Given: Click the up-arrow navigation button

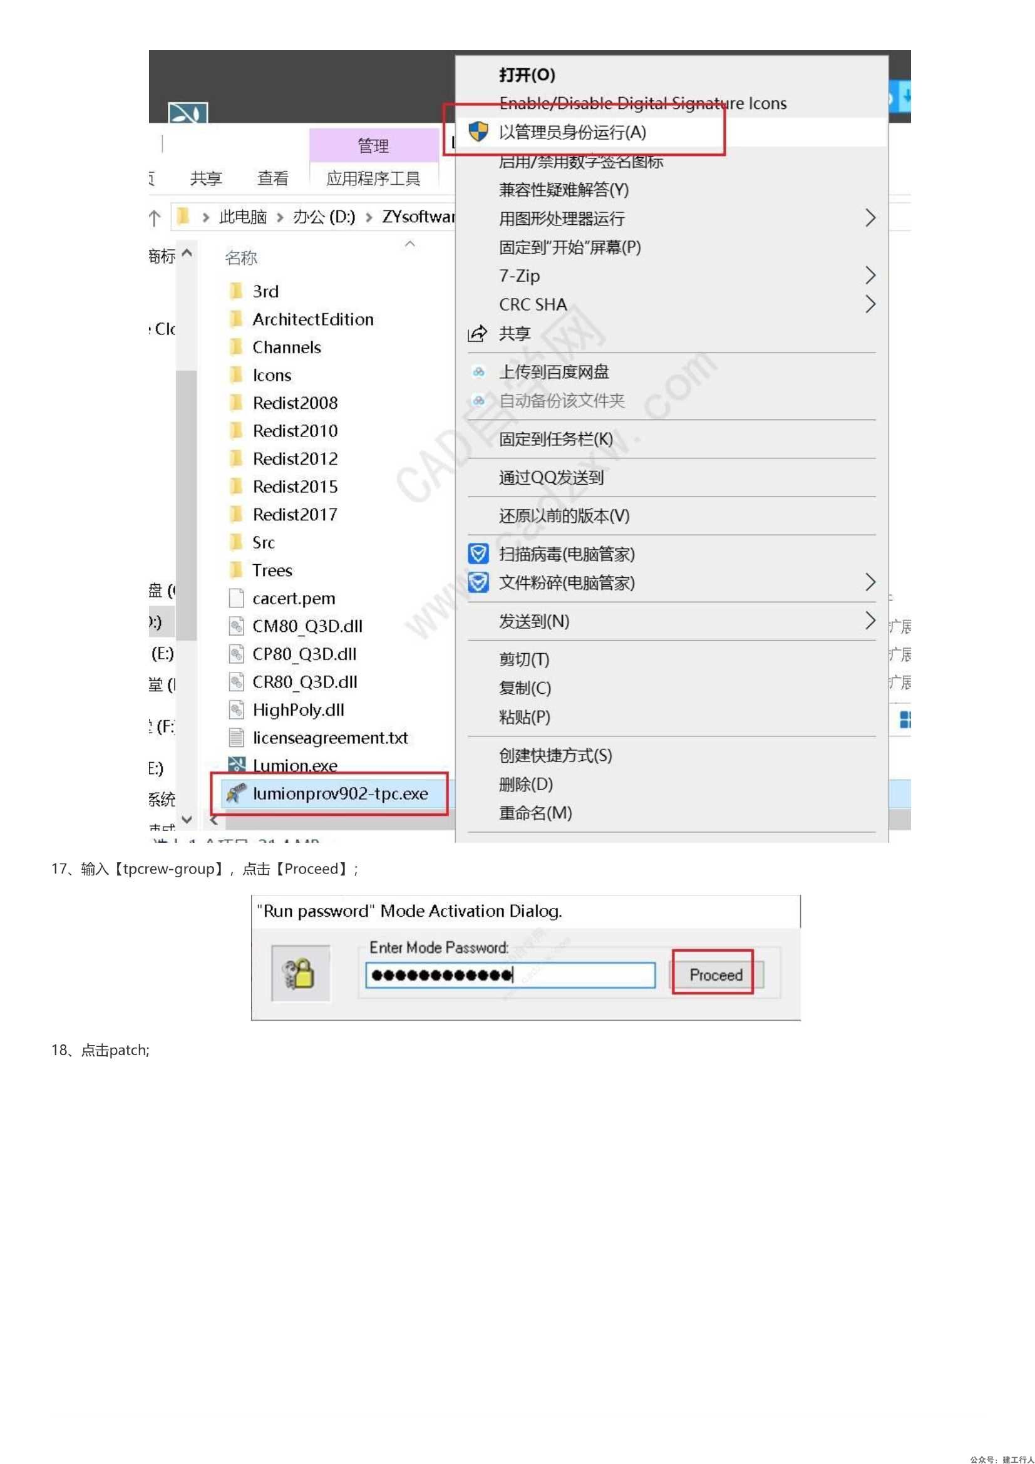Looking at the screenshot, I should pos(154,217).
